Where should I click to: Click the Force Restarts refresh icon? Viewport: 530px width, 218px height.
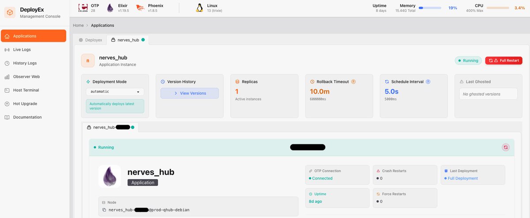(378, 194)
